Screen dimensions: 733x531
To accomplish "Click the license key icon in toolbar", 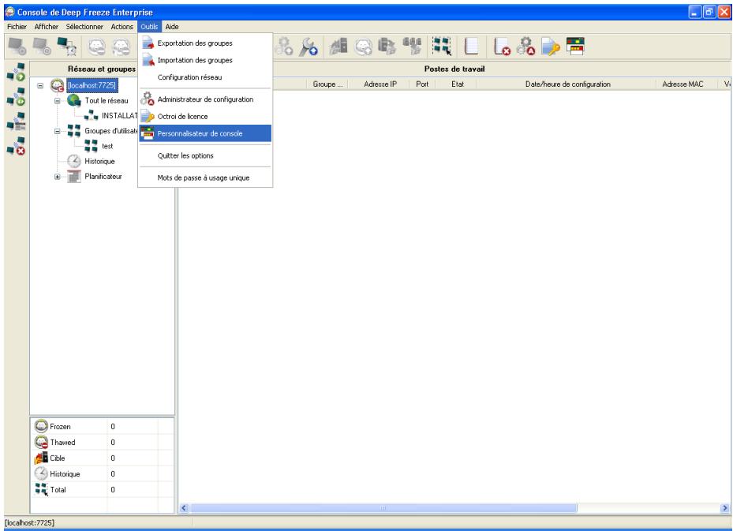I will click(551, 47).
